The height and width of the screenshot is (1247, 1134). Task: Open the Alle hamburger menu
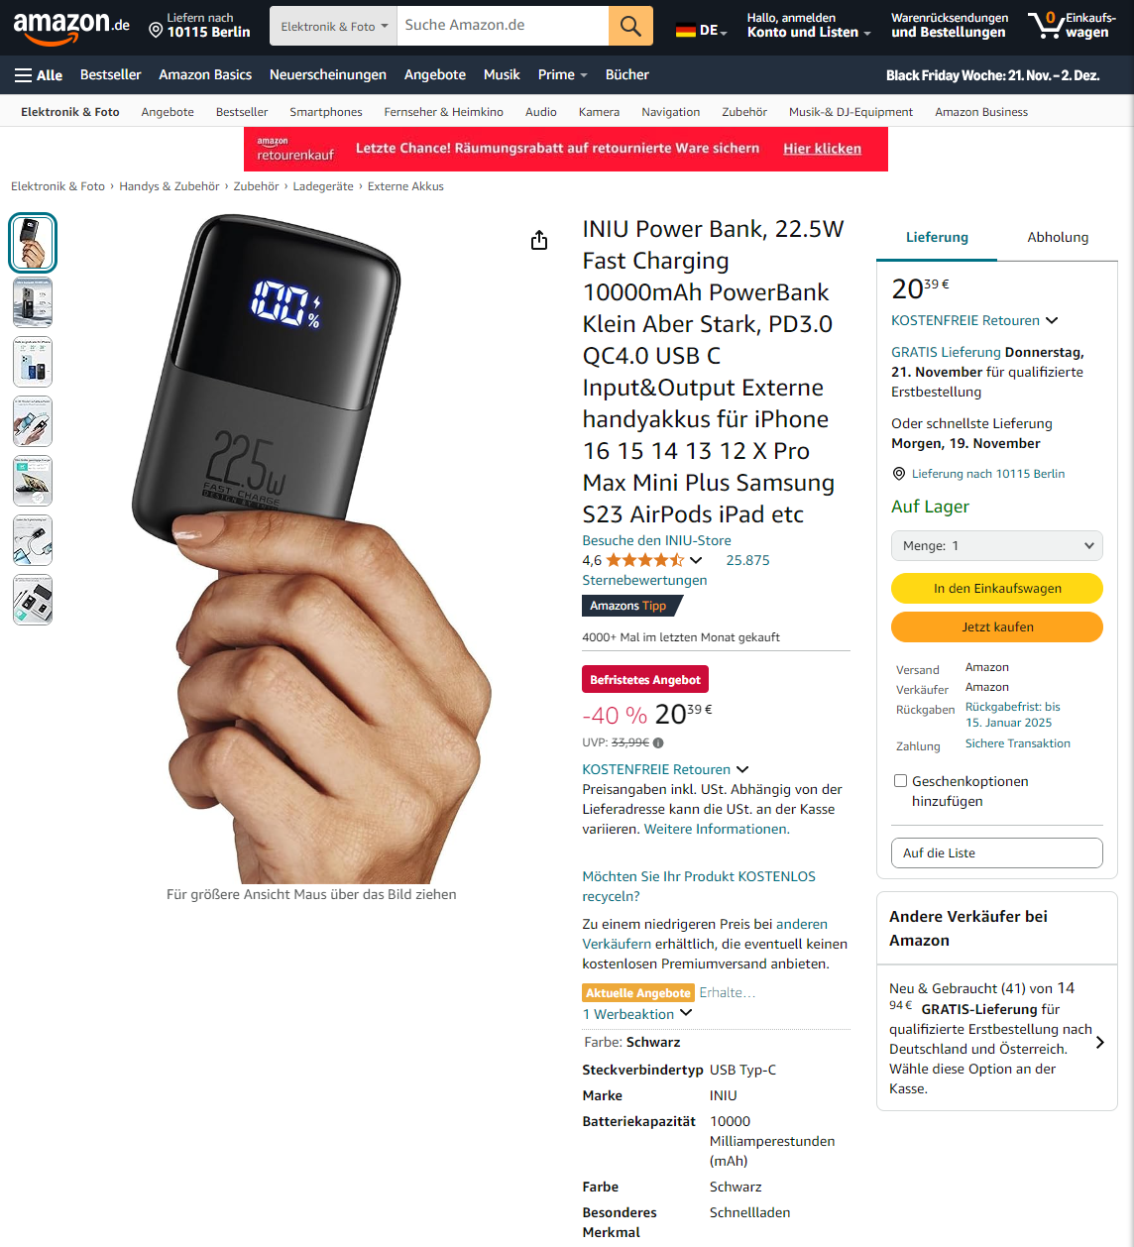click(x=39, y=75)
